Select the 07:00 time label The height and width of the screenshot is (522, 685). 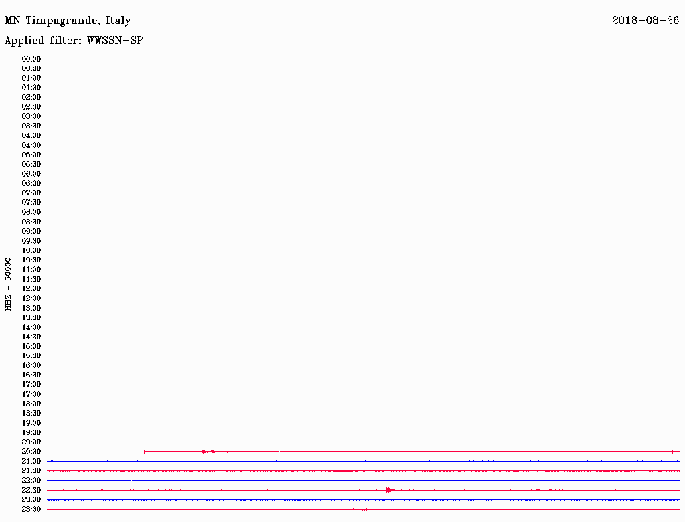click(31, 193)
